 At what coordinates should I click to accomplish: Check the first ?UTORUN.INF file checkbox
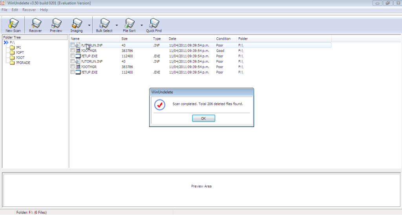click(72, 45)
